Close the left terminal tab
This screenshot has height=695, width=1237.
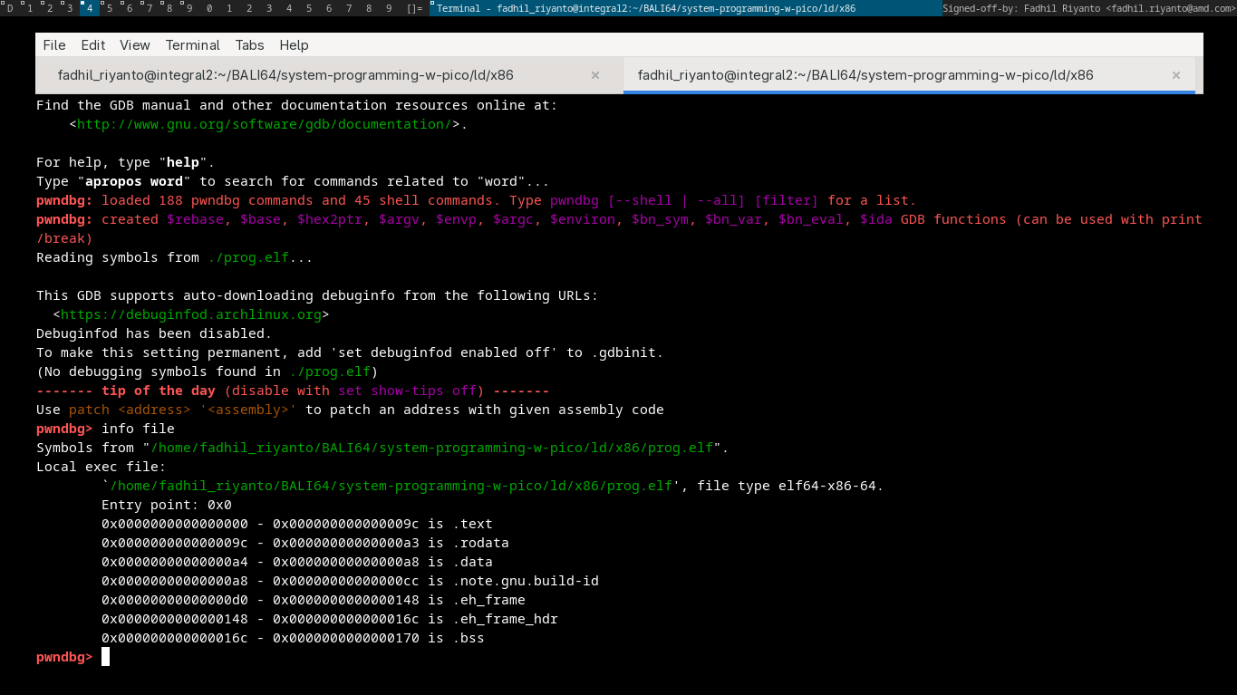point(595,75)
